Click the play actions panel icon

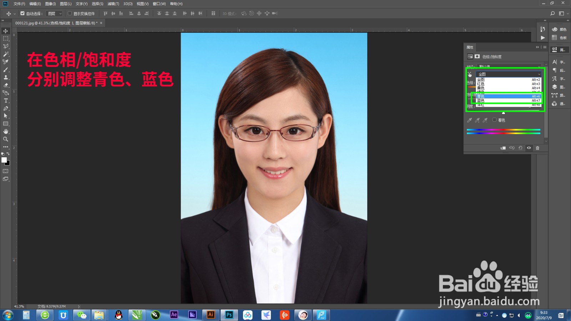[543, 37]
